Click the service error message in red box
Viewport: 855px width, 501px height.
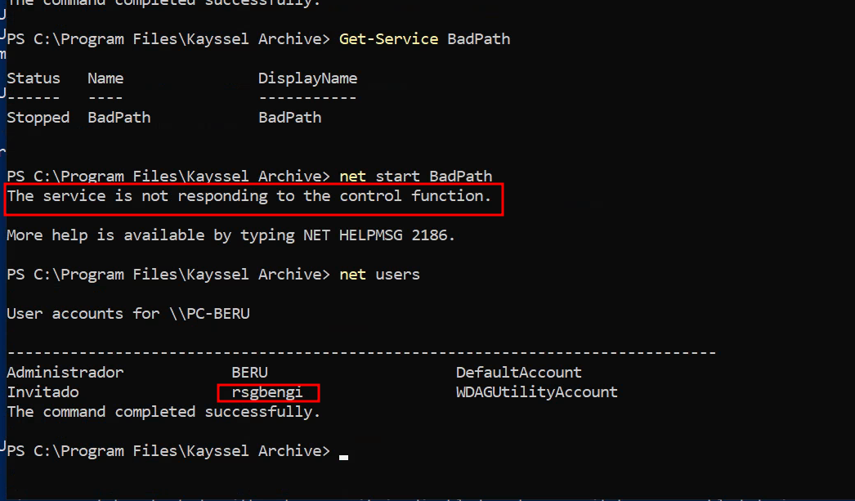coord(249,196)
